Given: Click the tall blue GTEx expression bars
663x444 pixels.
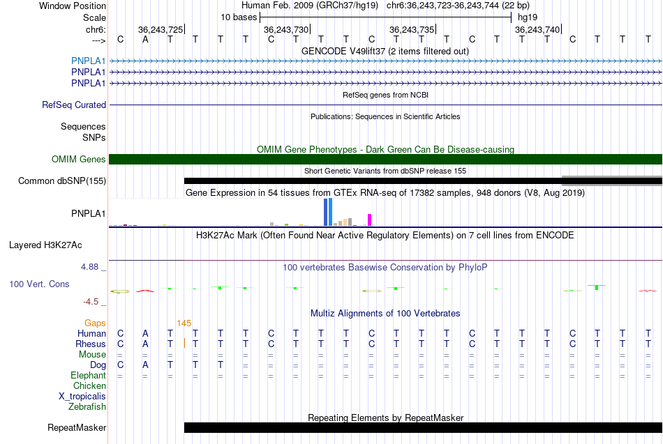Looking at the screenshot, I should 328,212.
